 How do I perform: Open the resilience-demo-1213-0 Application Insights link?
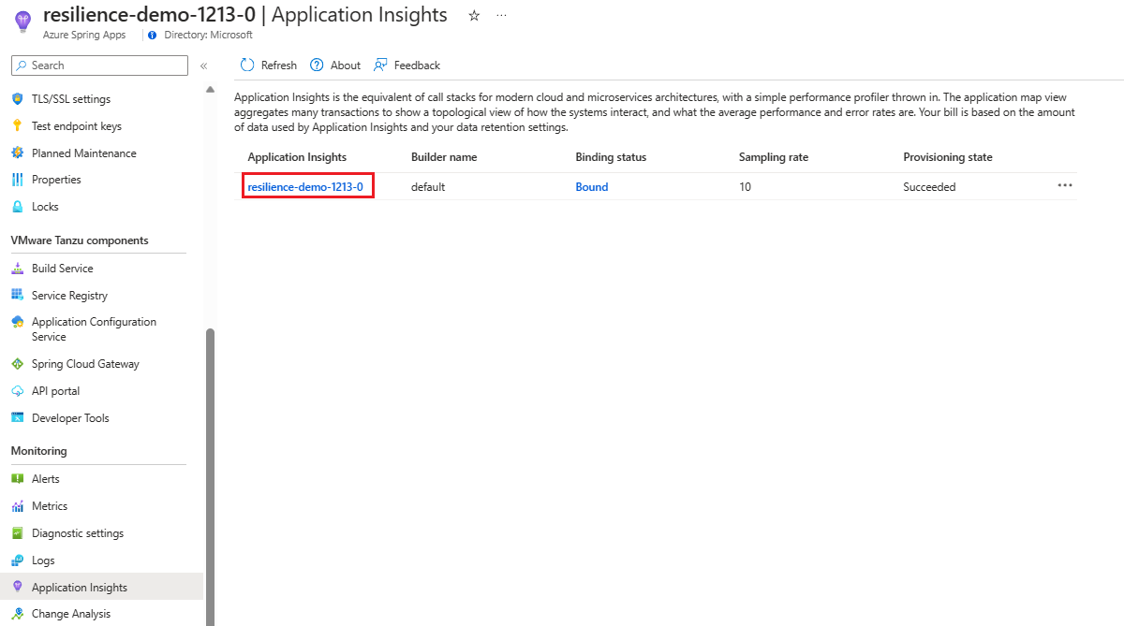click(305, 187)
